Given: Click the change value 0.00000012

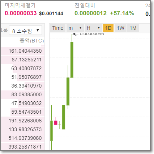Looking at the screenshot, I should [x=91, y=13].
